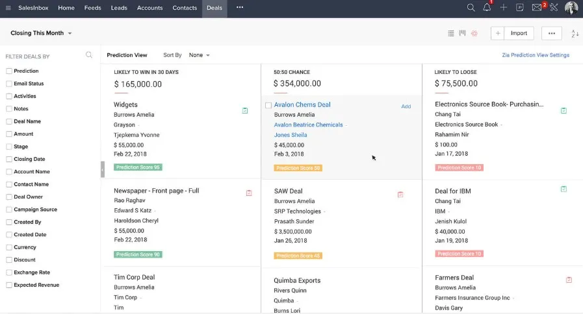Check the Prediction filter checkbox
This screenshot has height=314, width=583.
click(9, 71)
